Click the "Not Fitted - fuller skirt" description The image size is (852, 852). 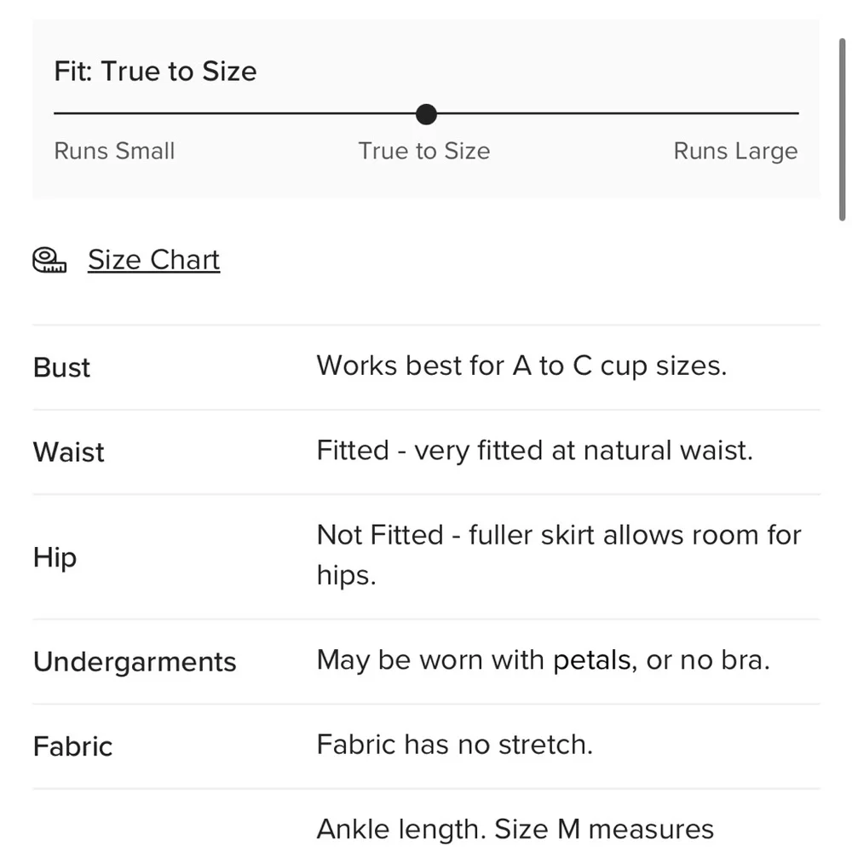(x=558, y=536)
